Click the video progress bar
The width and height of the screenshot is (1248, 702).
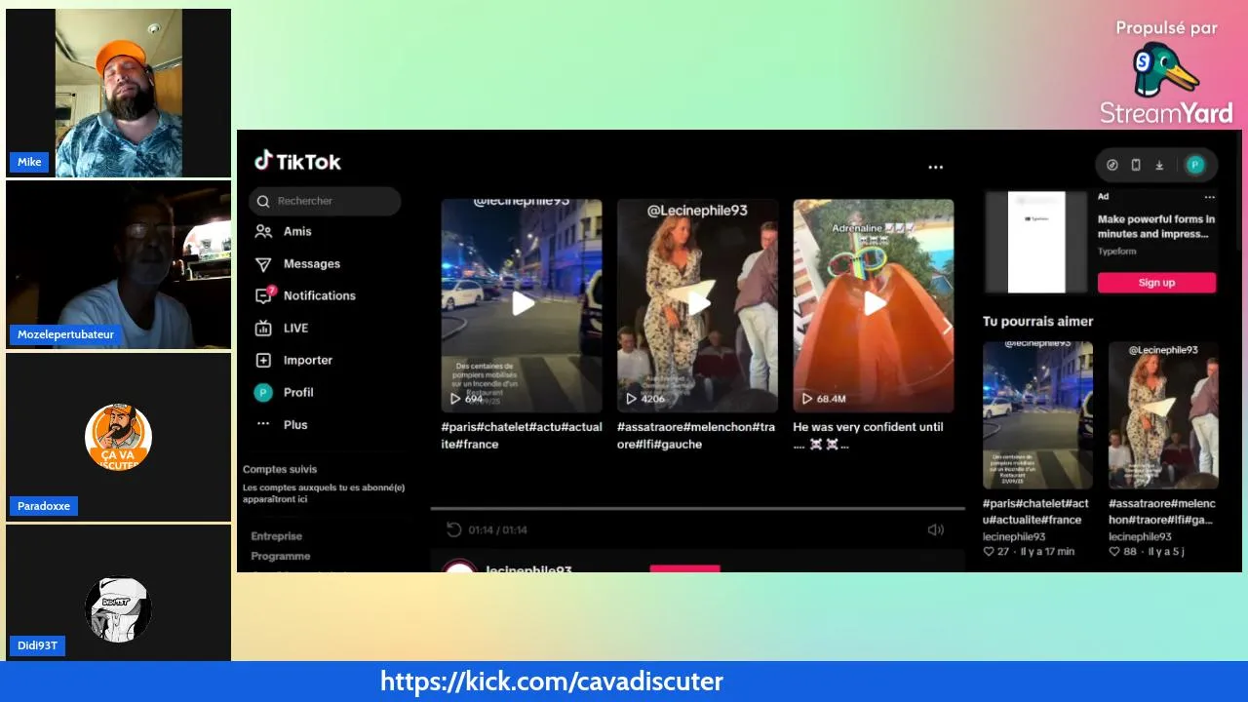(x=697, y=508)
